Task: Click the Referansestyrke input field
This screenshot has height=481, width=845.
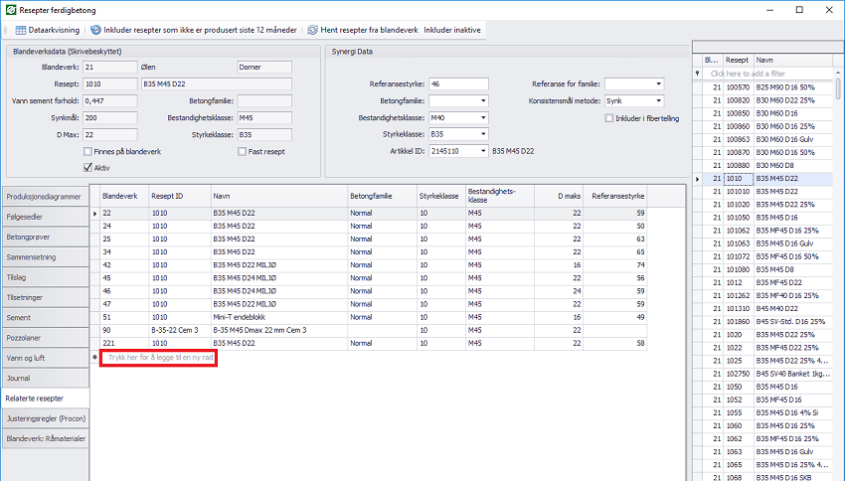Action: click(x=458, y=84)
